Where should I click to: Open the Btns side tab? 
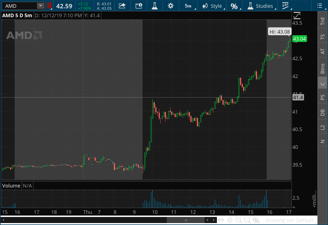[x=322, y=68]
